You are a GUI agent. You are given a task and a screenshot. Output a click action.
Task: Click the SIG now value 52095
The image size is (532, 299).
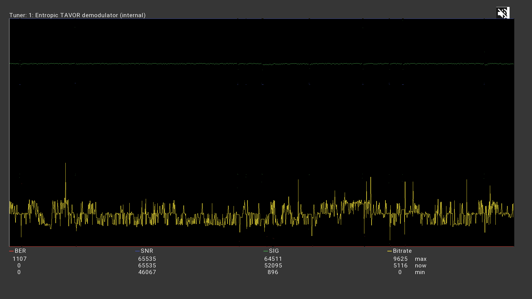(273, 266)
